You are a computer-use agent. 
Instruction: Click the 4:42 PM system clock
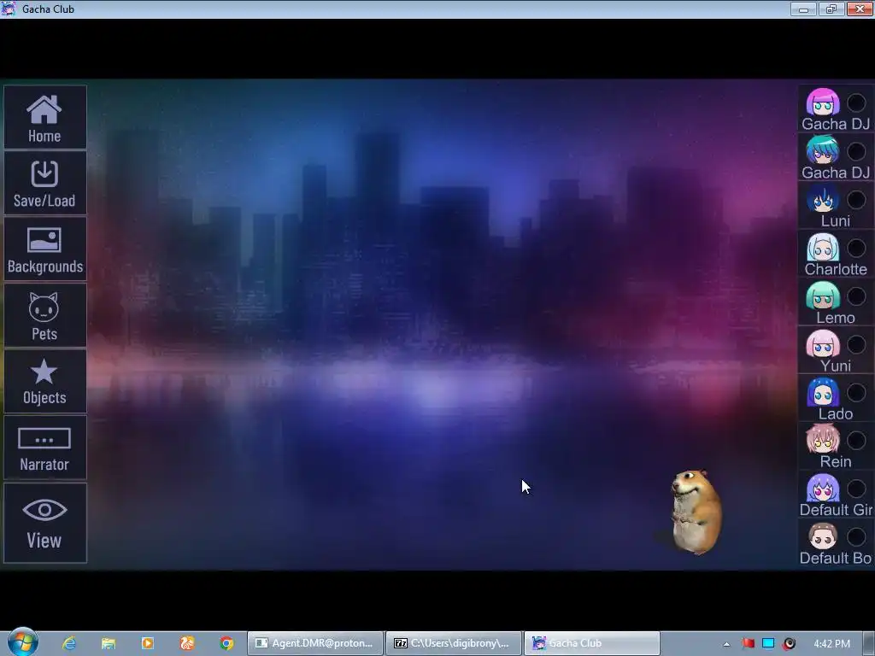click(831, 643)
